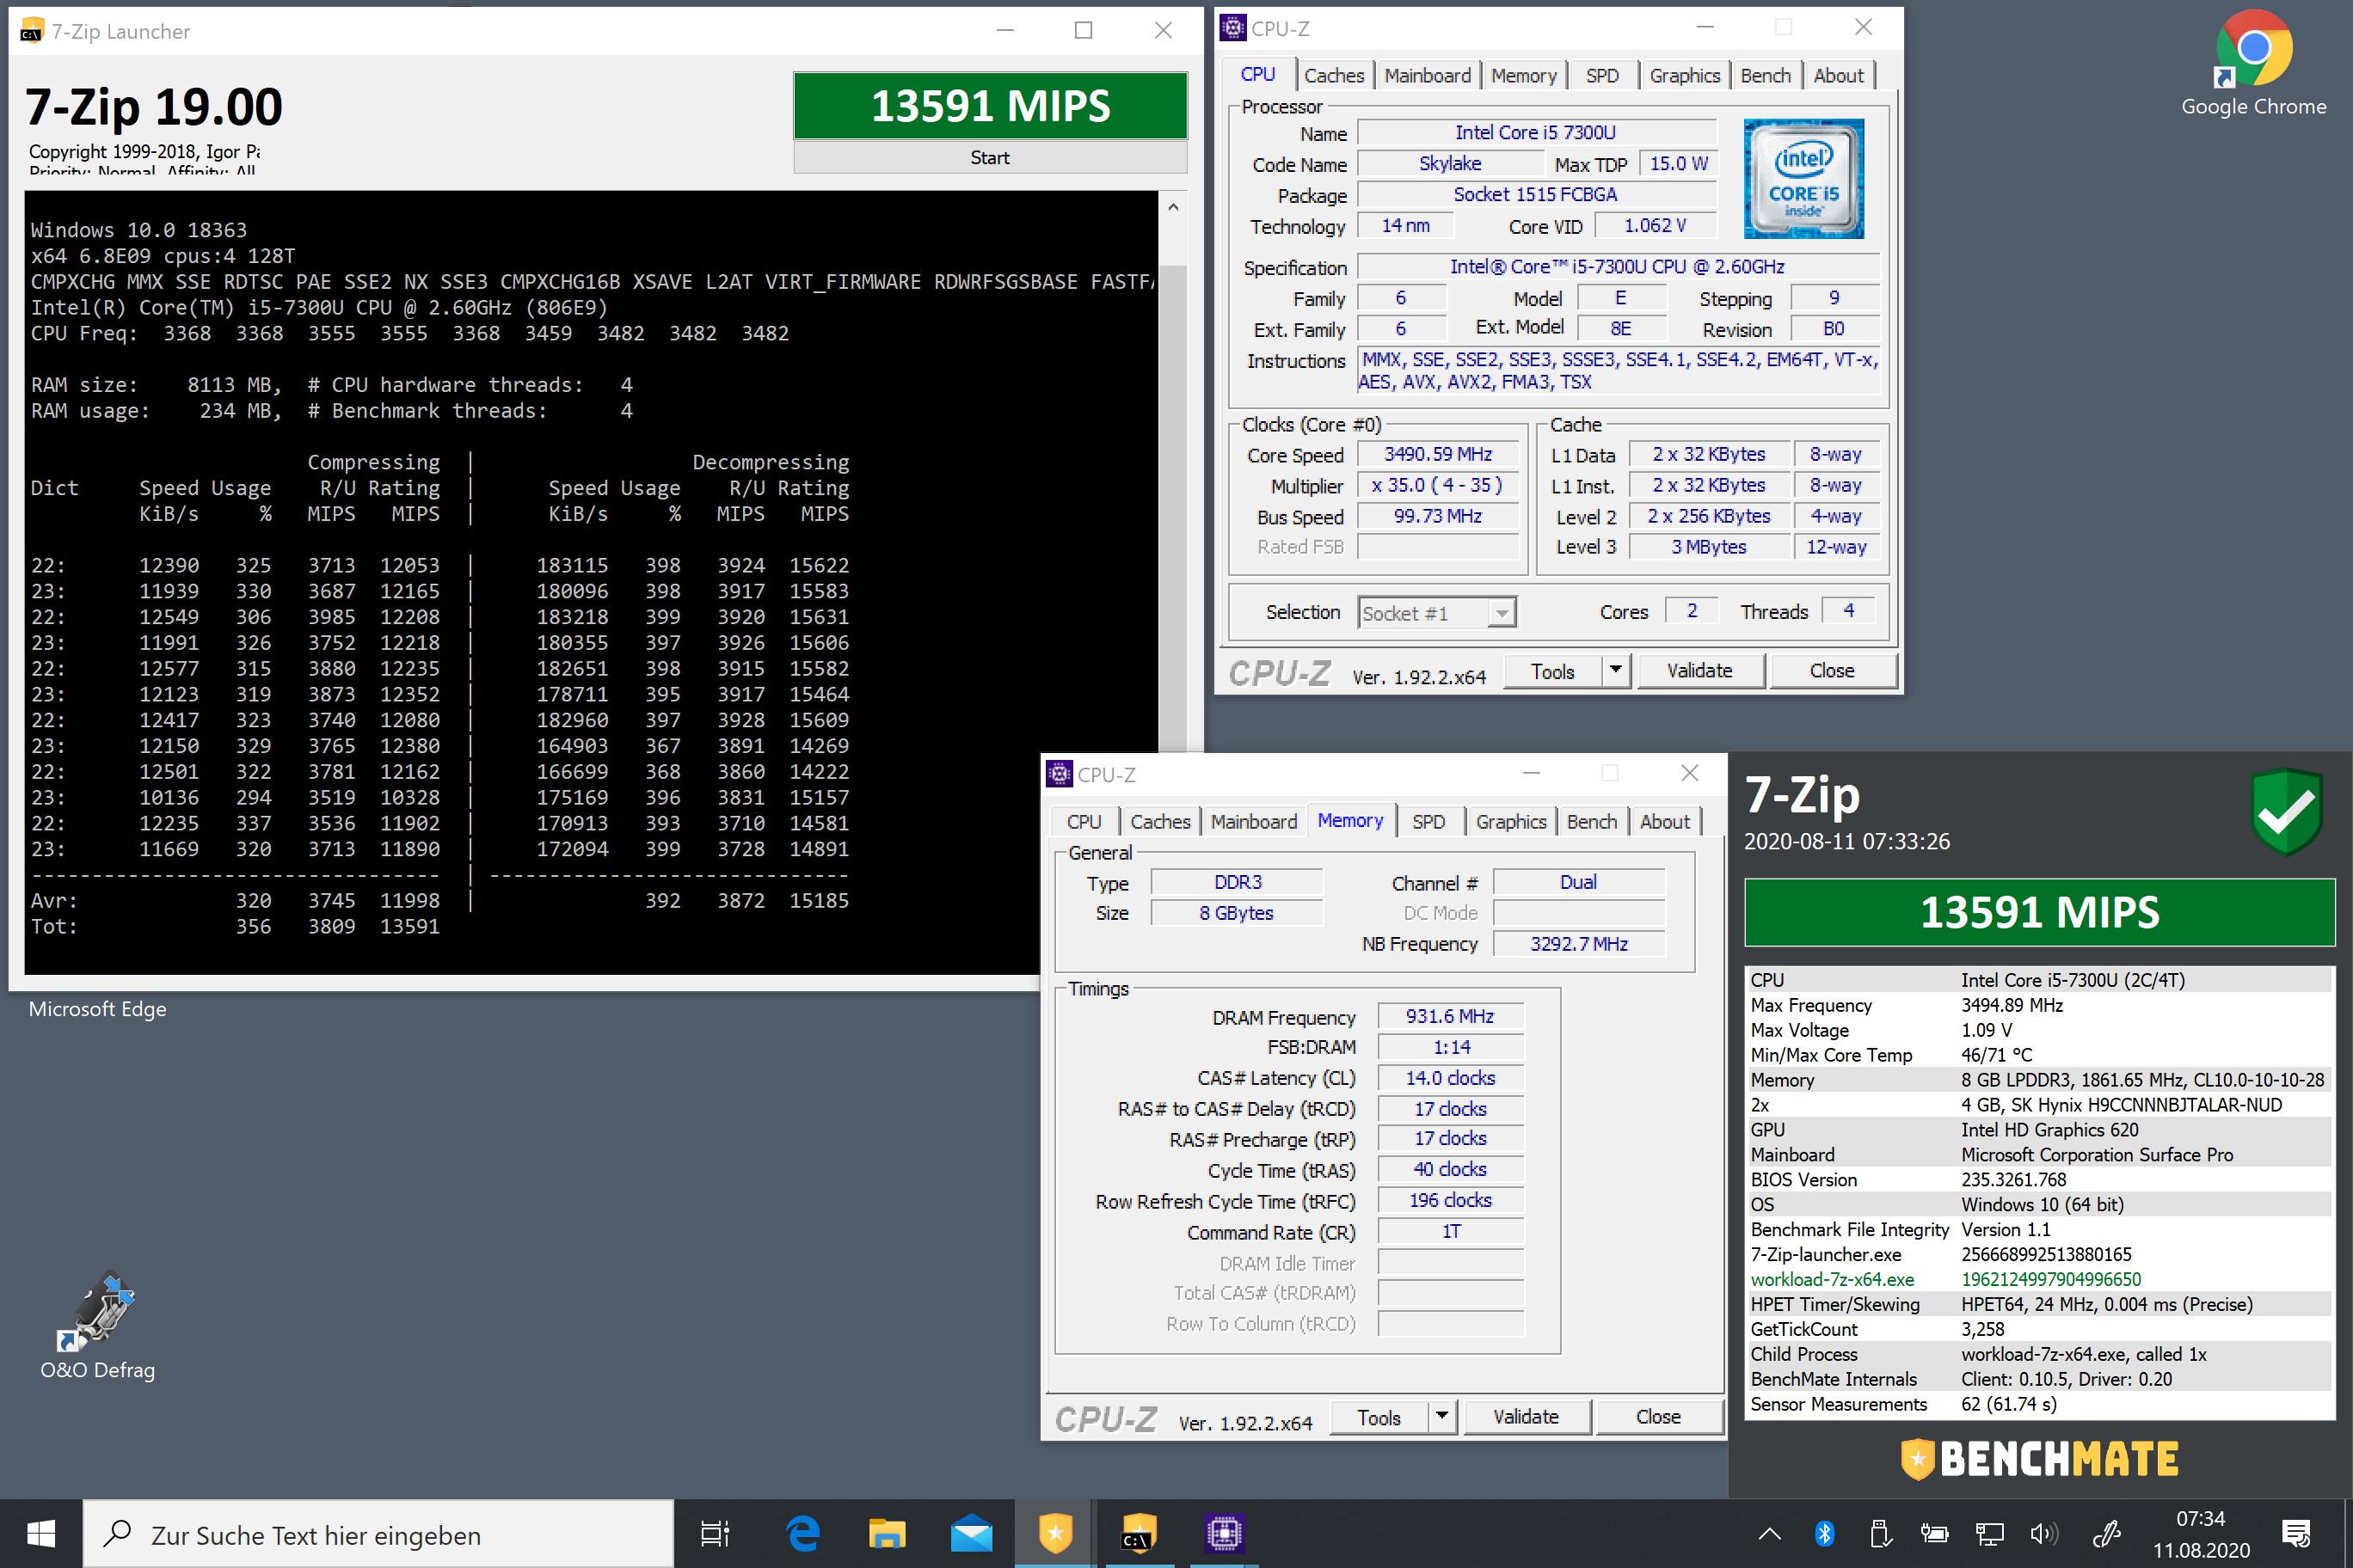Click workload-7z-x64.exe green entry in BenchMate

click(1832, 1279)
